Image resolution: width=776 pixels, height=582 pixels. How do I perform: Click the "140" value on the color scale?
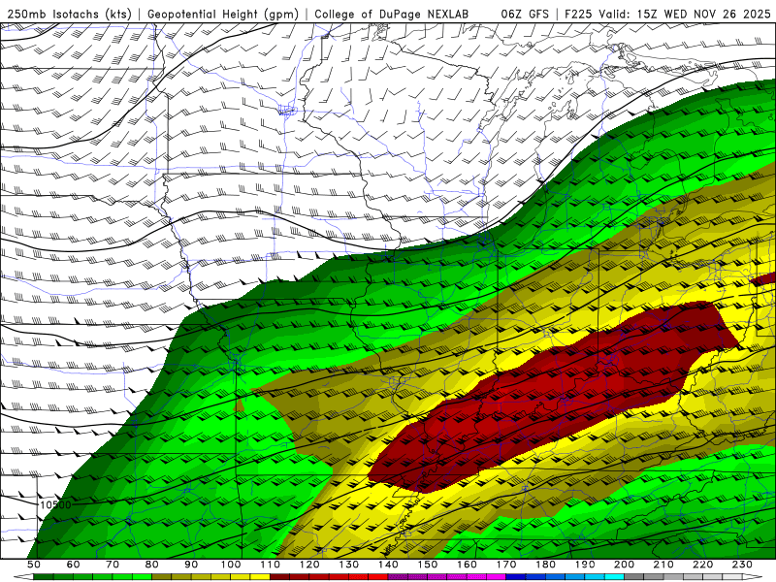(388, 565)
